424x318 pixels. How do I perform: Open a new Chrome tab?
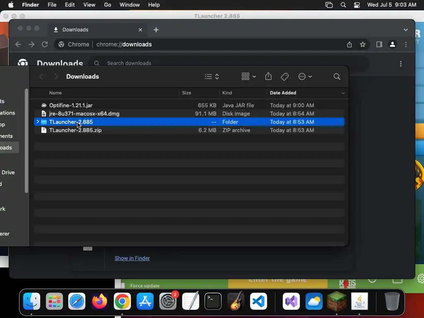[x=156, y=30]
